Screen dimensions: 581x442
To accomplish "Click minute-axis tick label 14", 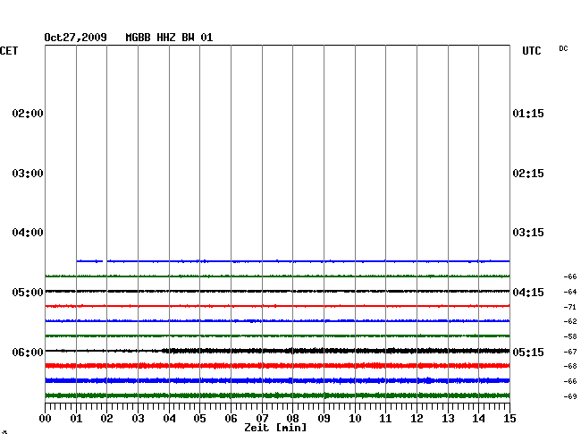I will click(478, 419).
